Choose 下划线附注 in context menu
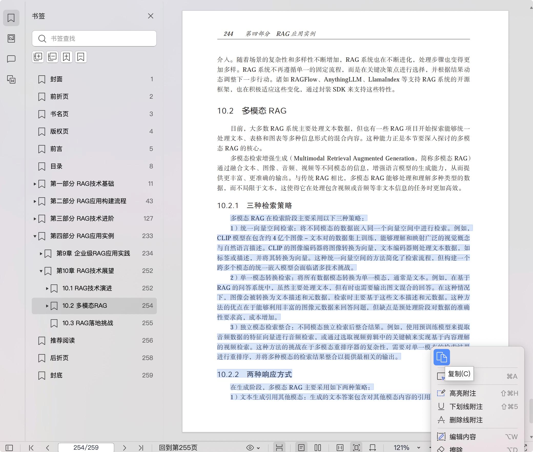This screenshot has width=533, height=452. tap(466, 407)
